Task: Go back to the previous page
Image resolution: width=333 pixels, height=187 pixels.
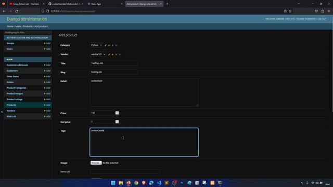Action: tap(4, 11)
